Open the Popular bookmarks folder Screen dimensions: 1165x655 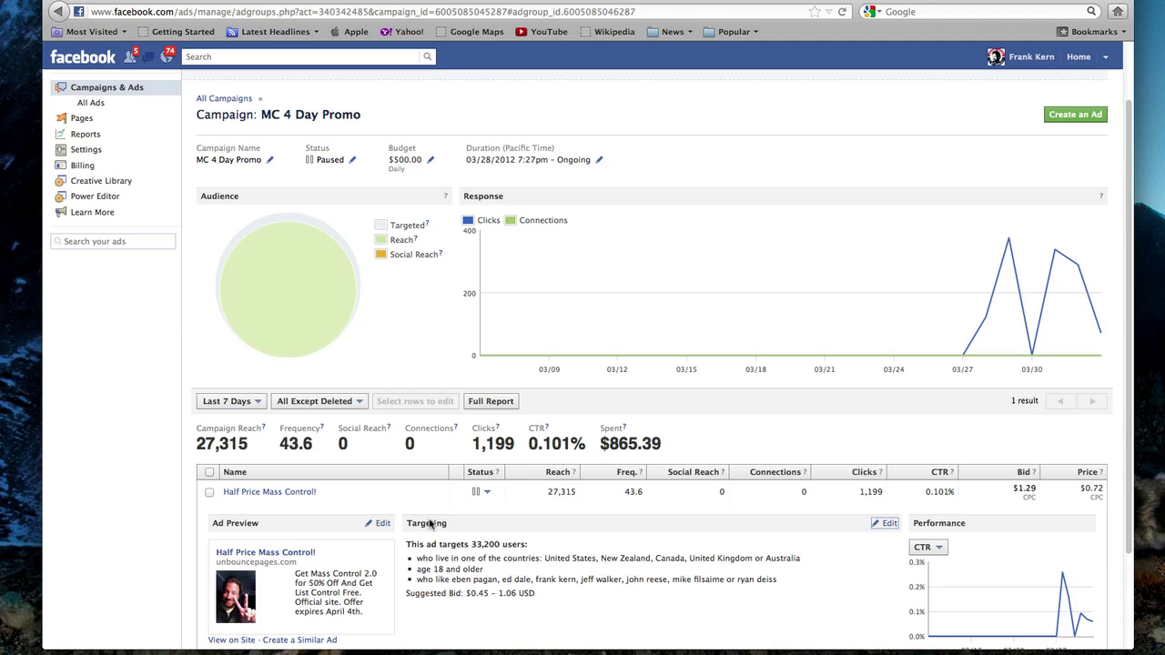[731, 32]
